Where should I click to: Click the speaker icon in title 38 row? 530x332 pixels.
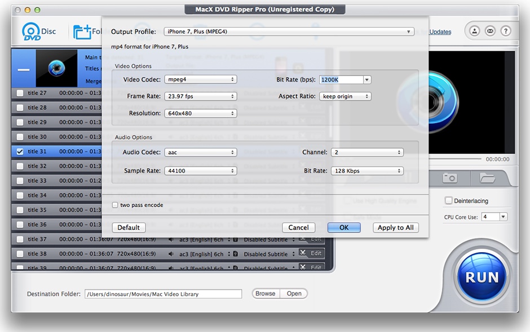click(x=171, y=254)
